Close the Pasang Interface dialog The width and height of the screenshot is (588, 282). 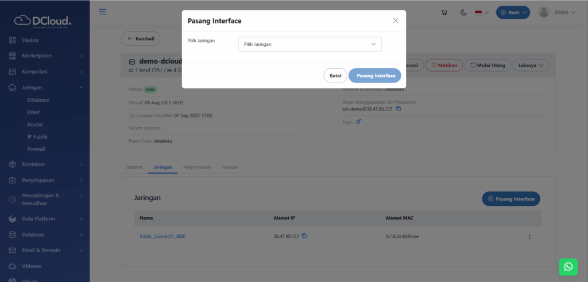point(395,21)
